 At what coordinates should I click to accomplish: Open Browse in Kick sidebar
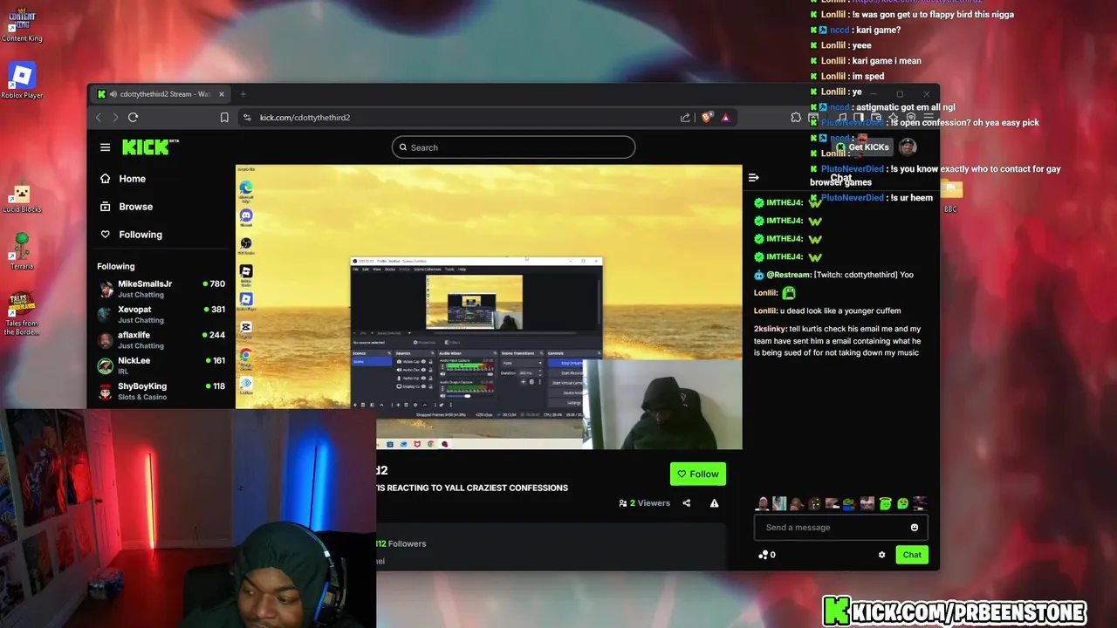pyautogui.click(x=127, y=207)
